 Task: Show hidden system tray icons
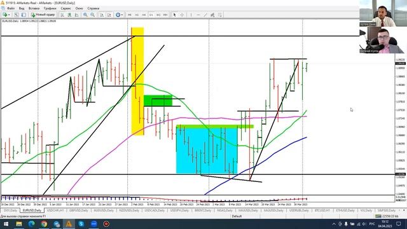click(x=334, y=224)
